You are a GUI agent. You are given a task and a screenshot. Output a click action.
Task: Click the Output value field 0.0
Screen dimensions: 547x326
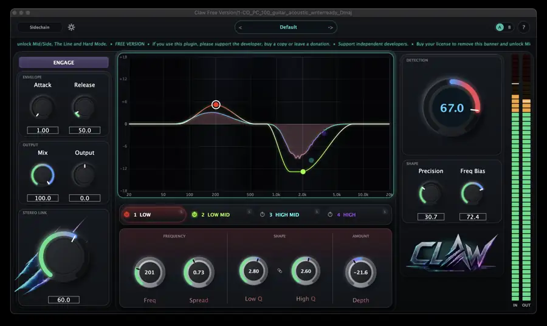pos(84,198)
